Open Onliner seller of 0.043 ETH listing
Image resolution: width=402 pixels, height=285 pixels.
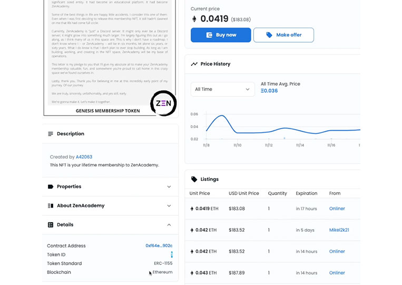337,273
